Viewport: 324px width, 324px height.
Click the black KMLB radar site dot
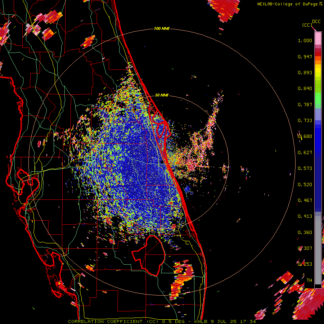click(162, 162)
